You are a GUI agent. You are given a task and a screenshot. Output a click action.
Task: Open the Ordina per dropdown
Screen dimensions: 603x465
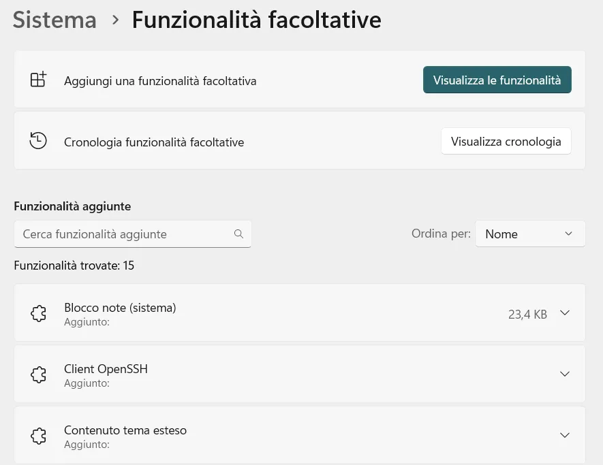point(530,234)
